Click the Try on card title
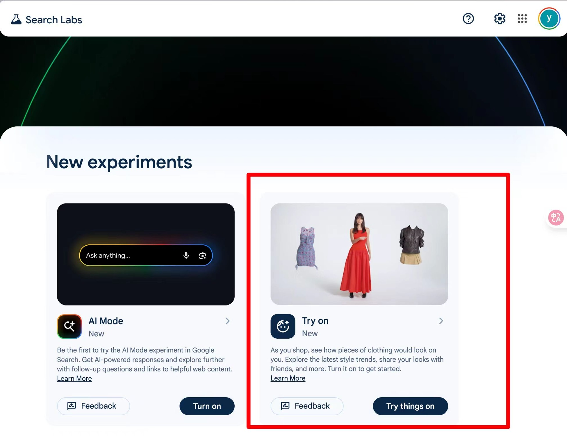The image size is (567, 436). coord(315,321)
